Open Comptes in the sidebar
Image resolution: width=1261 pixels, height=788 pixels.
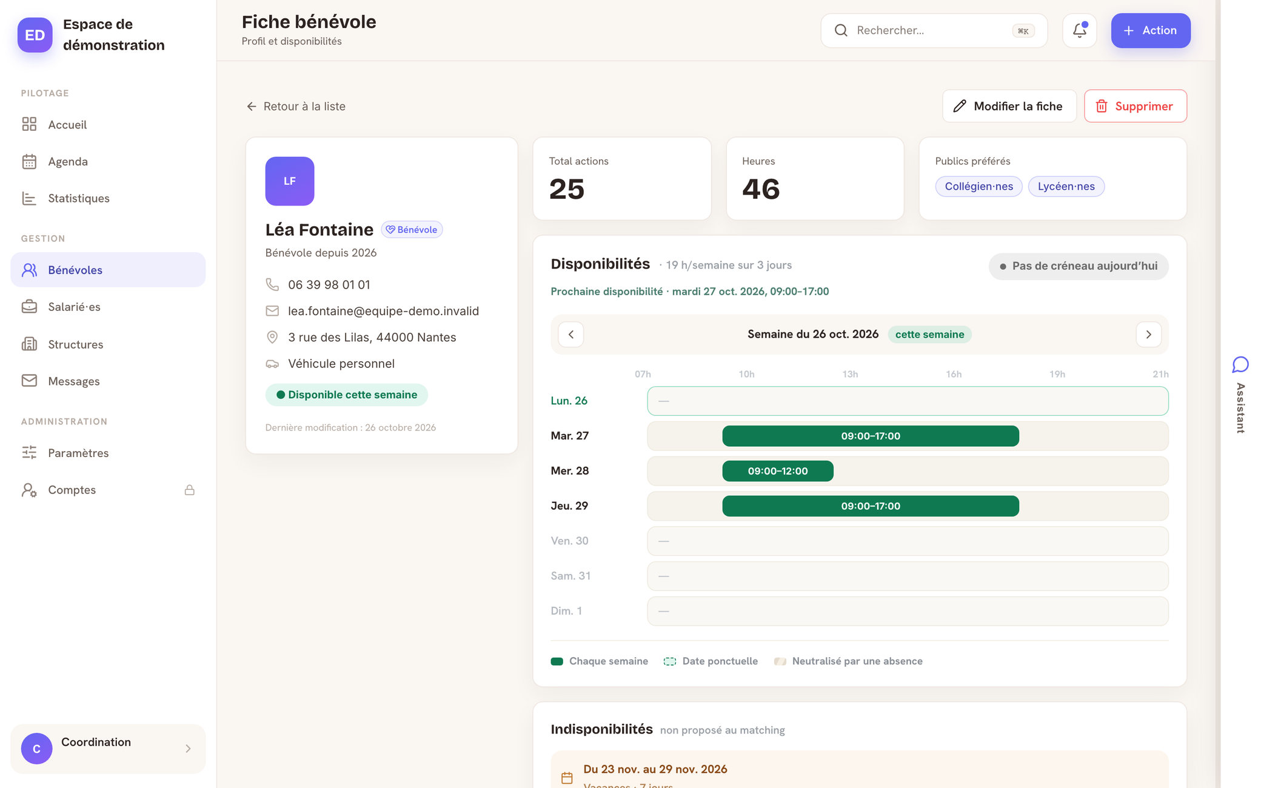tap(108, 490)
